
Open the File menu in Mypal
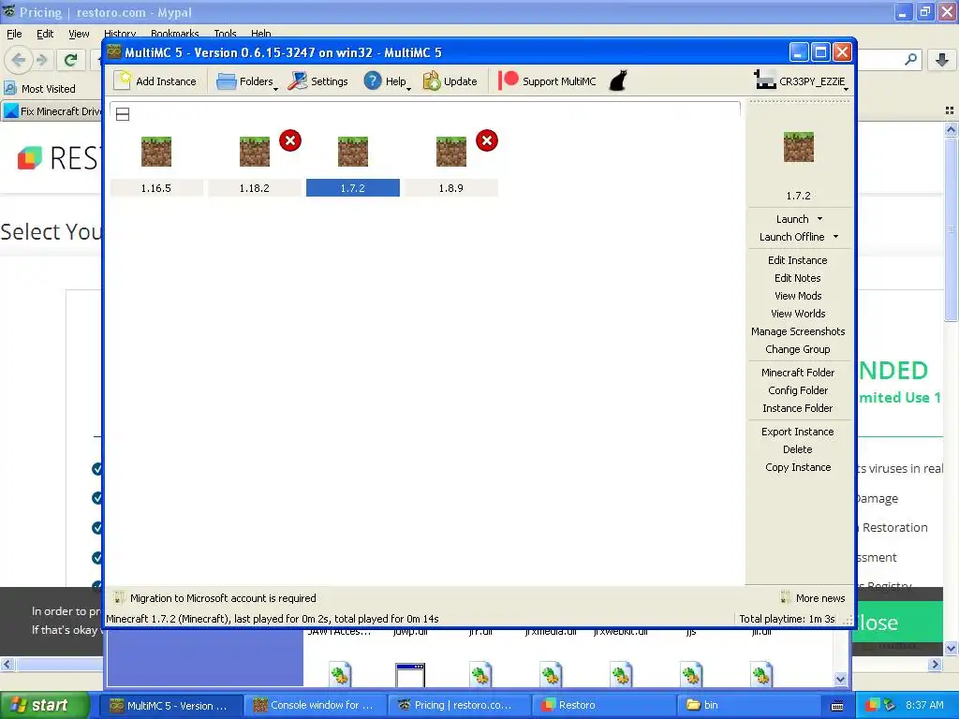14,34
